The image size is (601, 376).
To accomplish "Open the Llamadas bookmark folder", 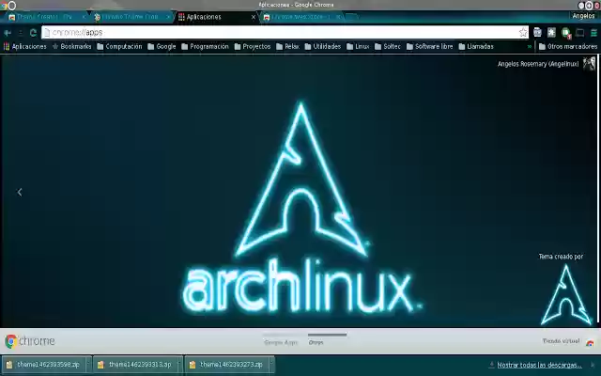I will tap(476, 46).
